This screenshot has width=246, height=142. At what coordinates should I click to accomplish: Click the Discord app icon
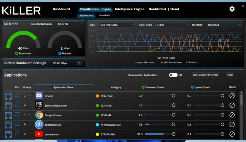point(39,96)
